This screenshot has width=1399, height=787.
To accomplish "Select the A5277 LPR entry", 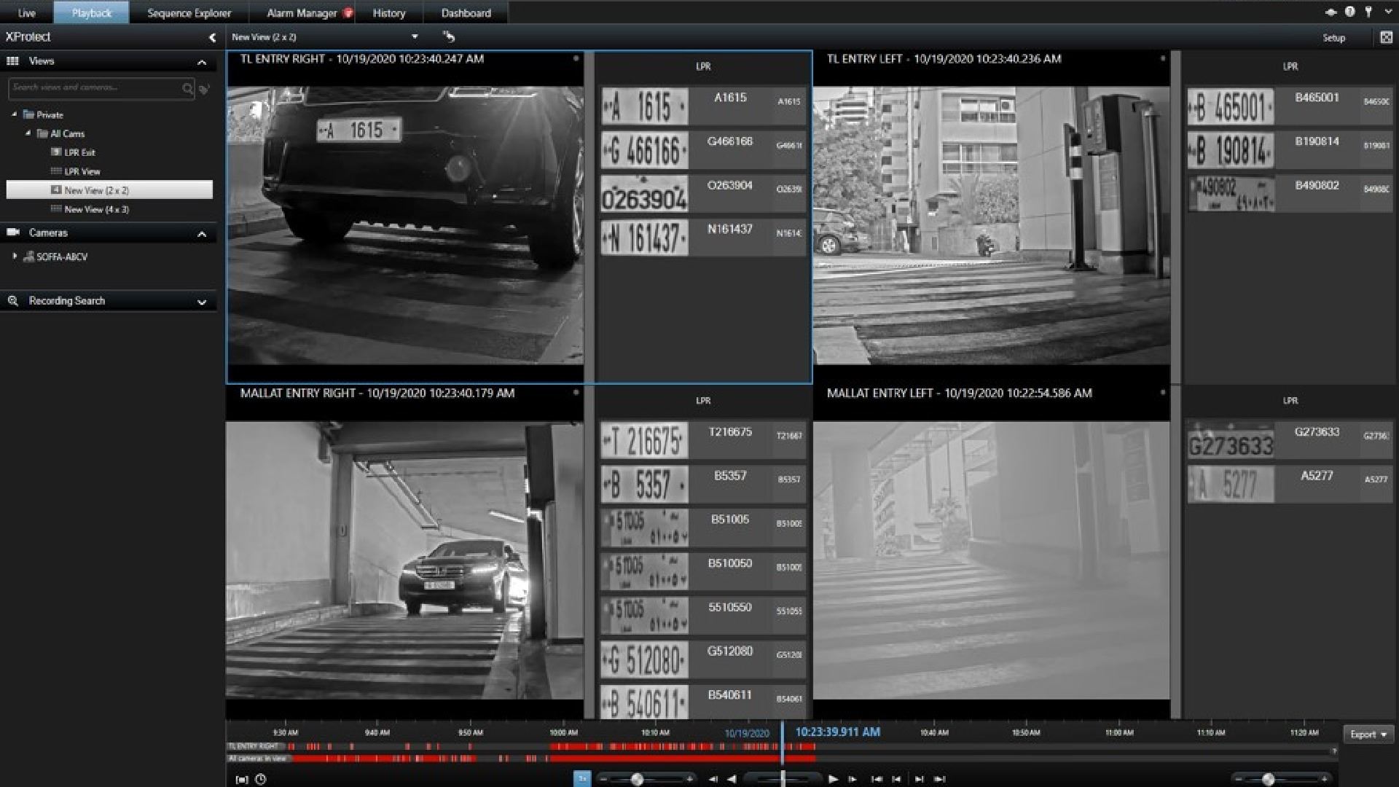I will (x=1290, y=485).
